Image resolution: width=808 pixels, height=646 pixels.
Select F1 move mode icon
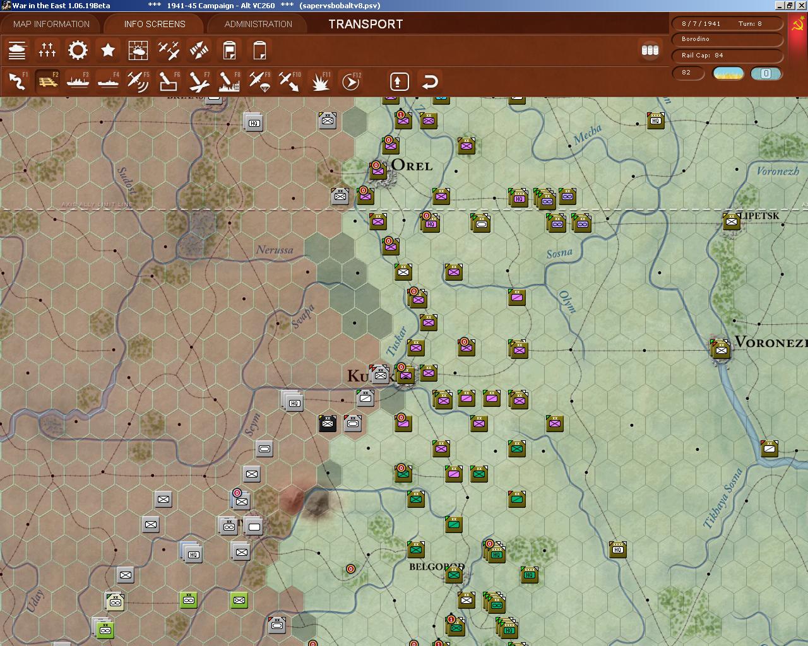coord(17,81)
